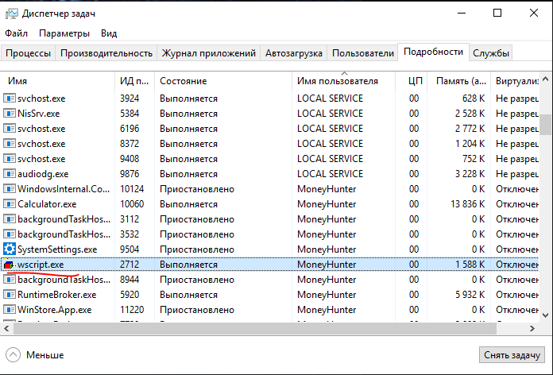Switch to the Процессы tab
Viewport: 553px width, 375px height.
29,53
